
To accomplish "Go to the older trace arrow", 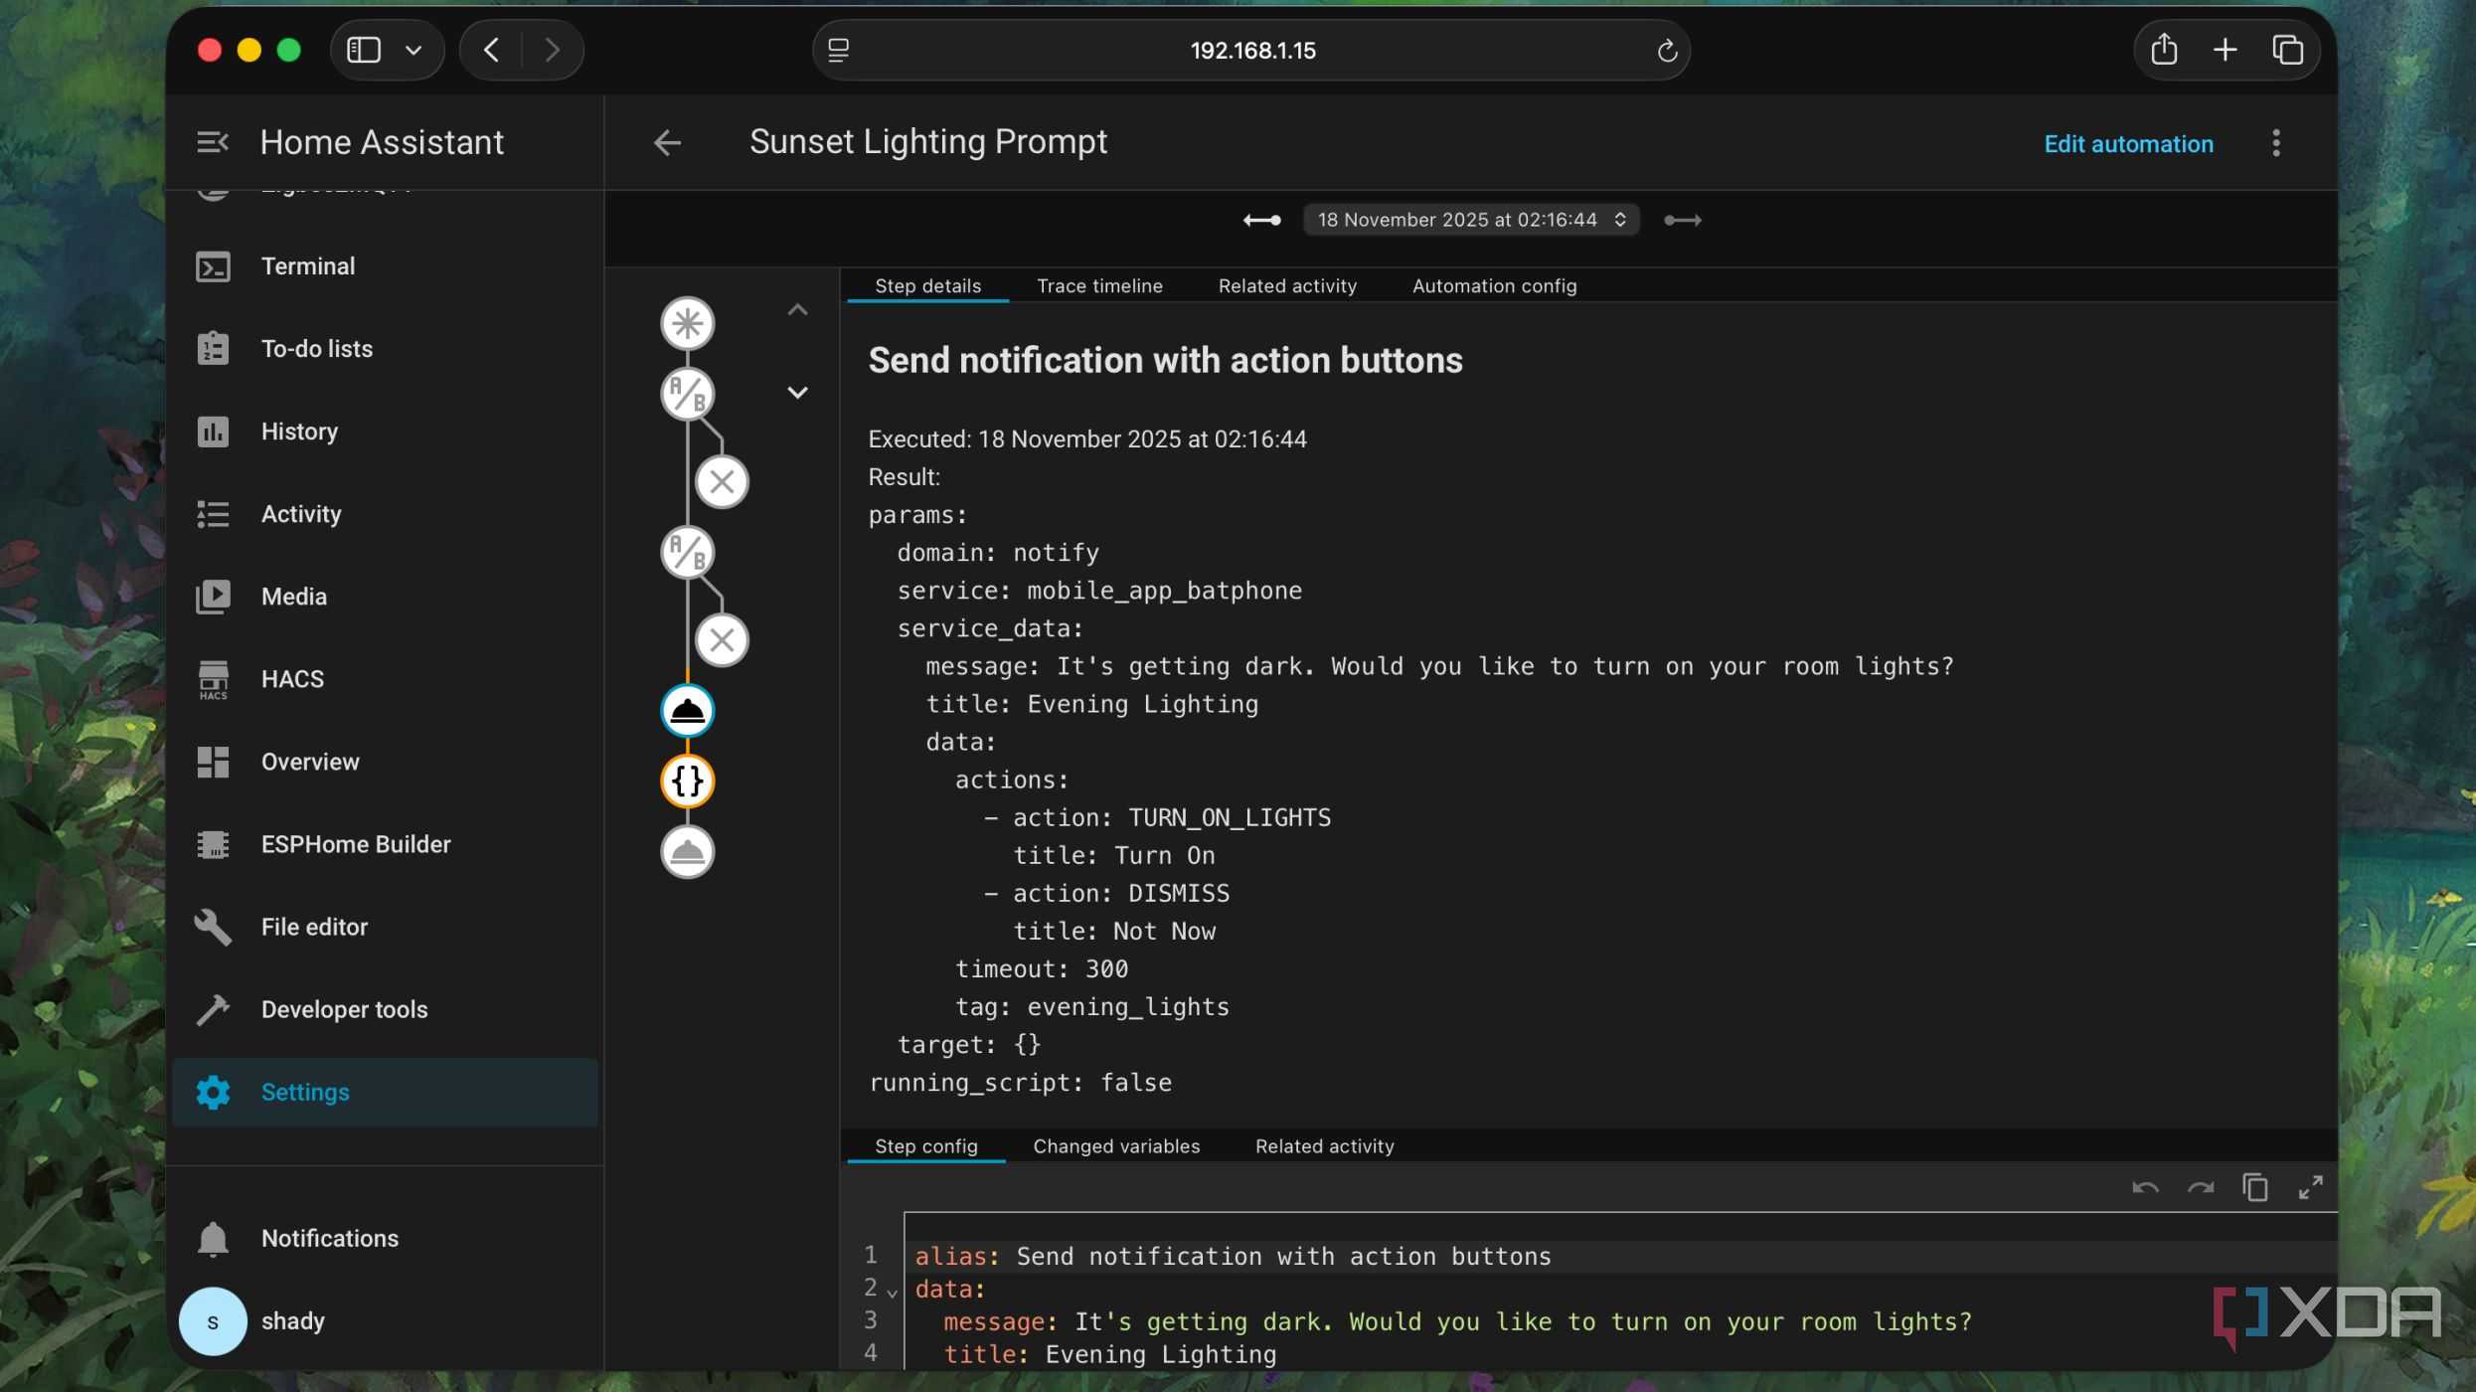I will click(1261, 220).
